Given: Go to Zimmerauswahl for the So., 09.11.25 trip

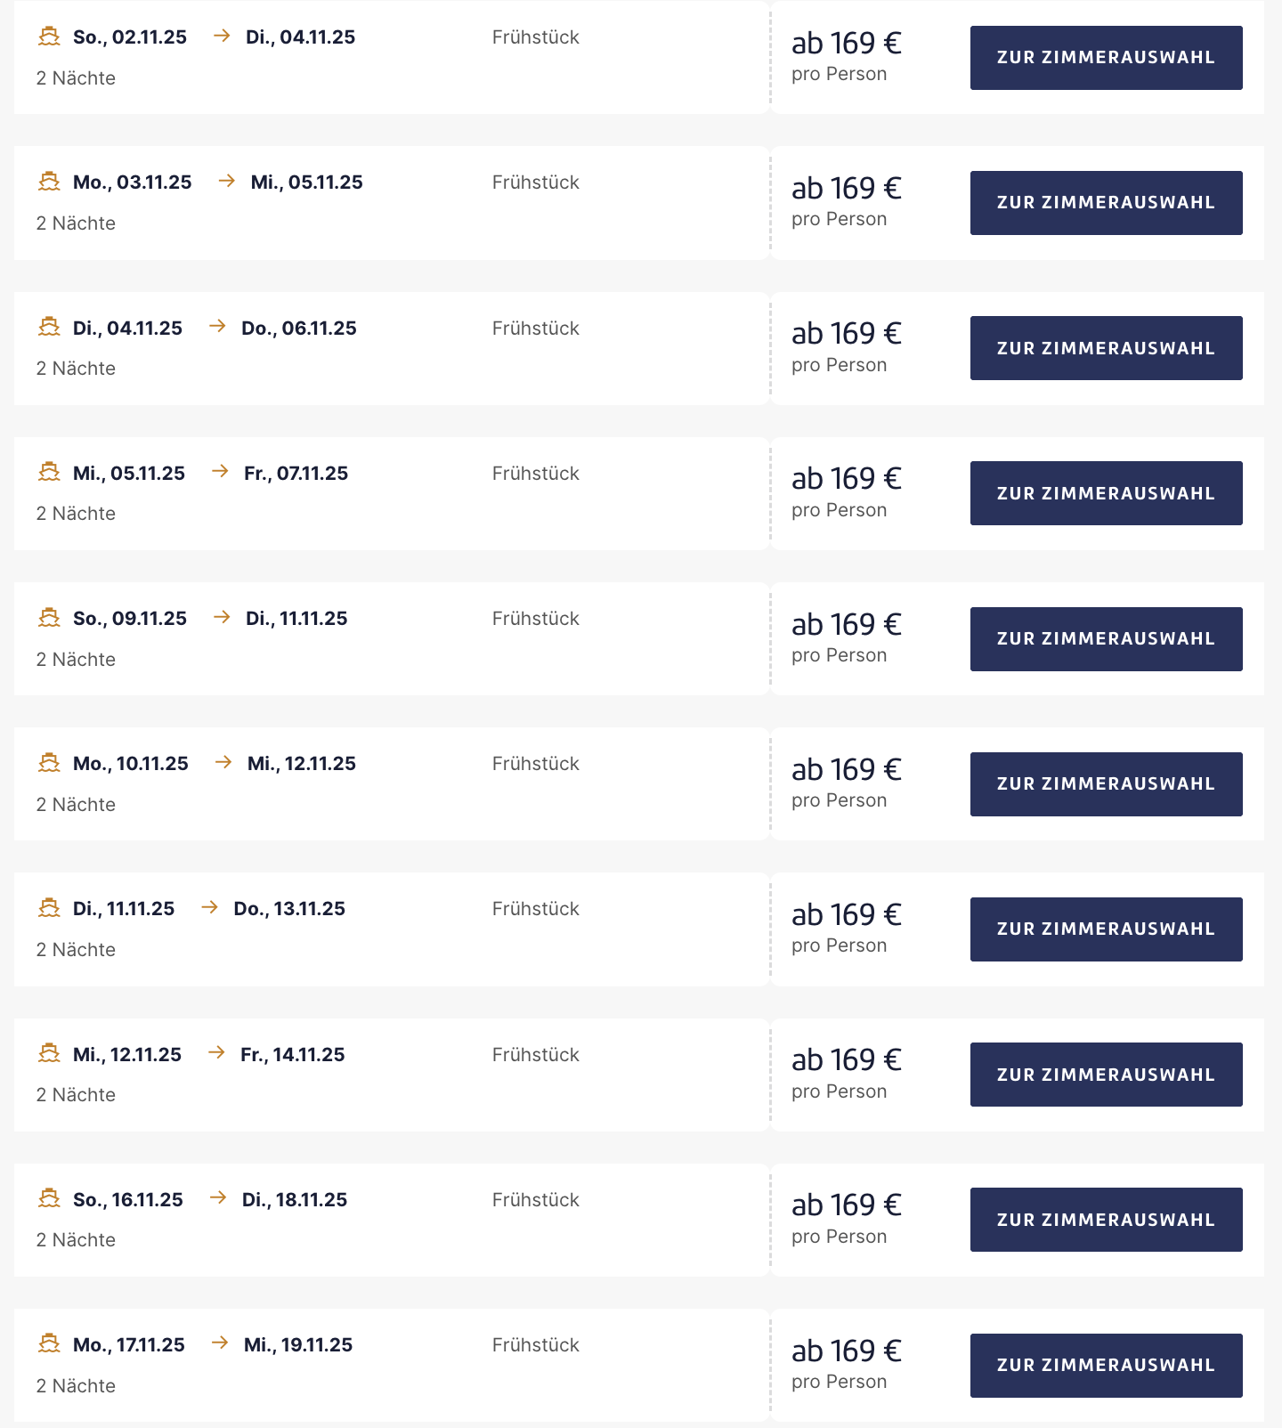Looking at the screenshot, I should (x=1106, y=639).
